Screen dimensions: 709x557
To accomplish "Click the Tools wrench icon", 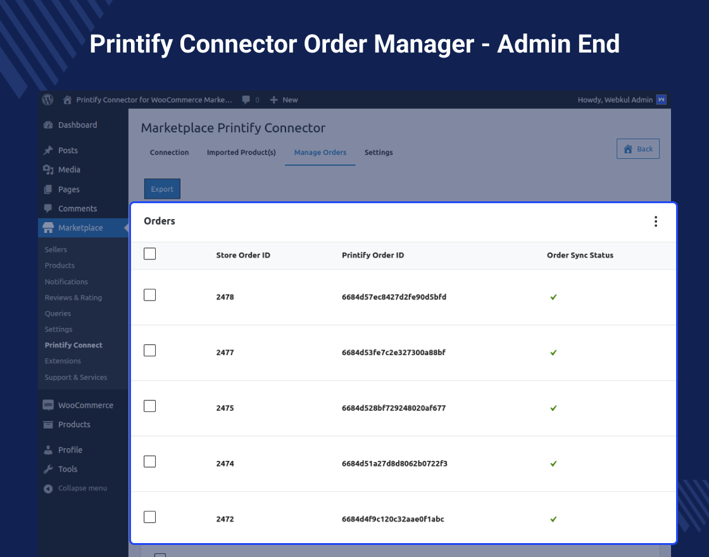I will click(48, 469).
